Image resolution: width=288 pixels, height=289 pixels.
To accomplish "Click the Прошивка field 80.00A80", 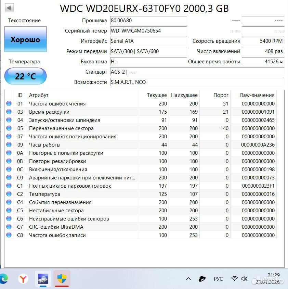I will (x=148, y=21).
